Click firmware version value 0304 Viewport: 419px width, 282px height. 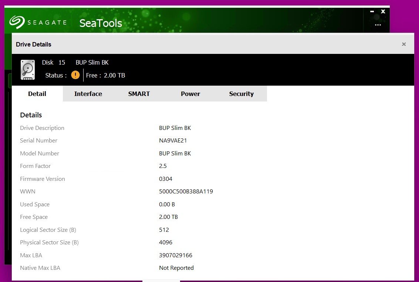pyautogui.click(x=166, y=179)
